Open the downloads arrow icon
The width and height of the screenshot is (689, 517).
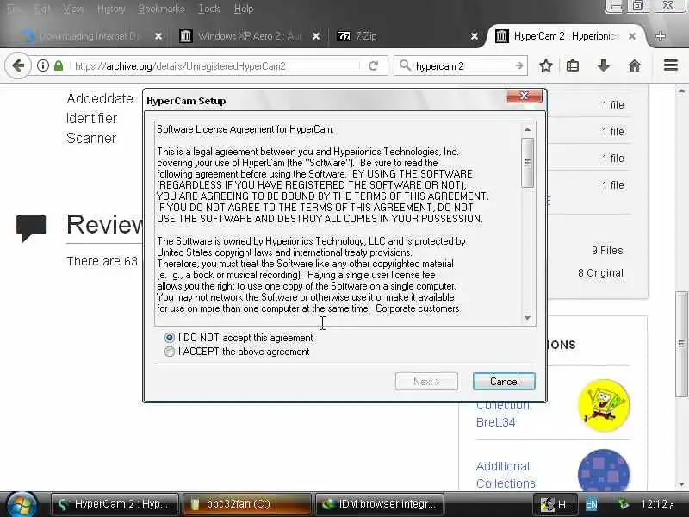604,66
